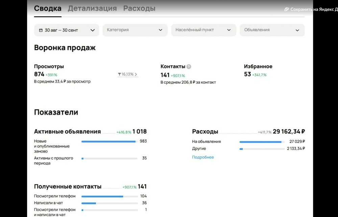
Task: Click the Расходы total 29 162,34 ₽
Action: (x=289, y=131)
